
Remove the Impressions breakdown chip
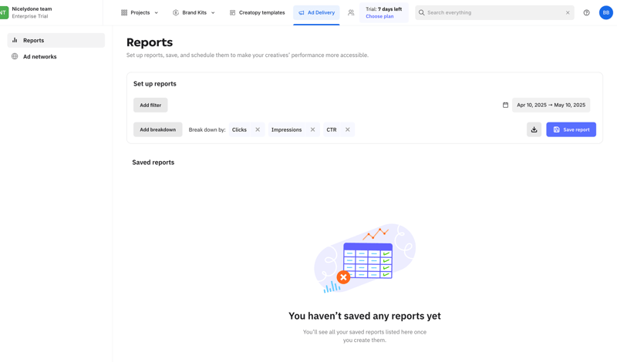pyautogui.click(x=312, y=129)
